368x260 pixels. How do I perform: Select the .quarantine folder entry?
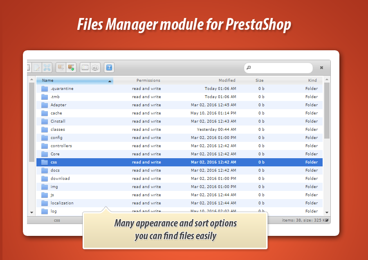(x=62, y=89)
